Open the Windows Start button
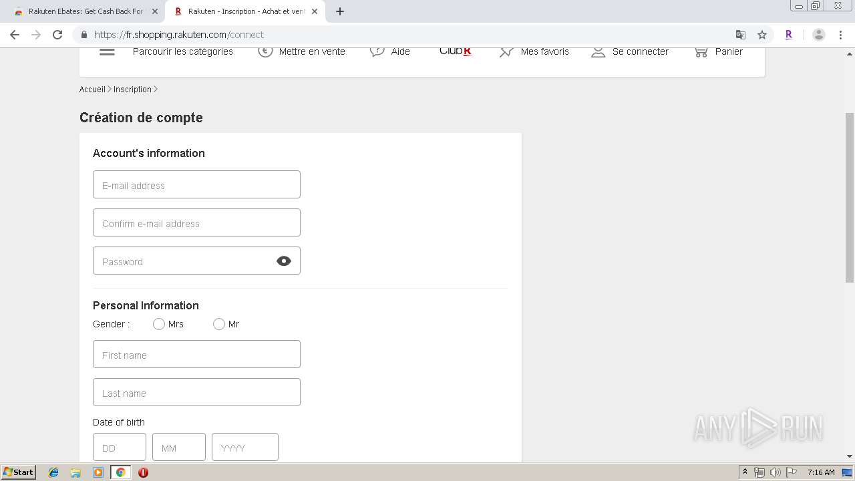Image resolution: width=855 pixels, height=481 pixels. [19, 472]
